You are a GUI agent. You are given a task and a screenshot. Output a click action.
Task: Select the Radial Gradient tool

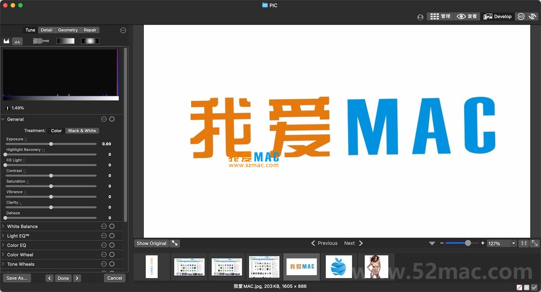[90, 41]
